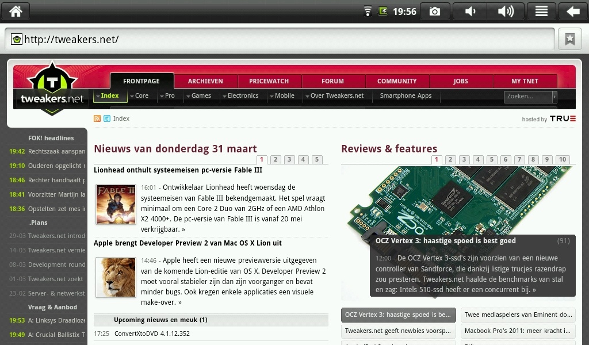589x345 pixels.
Task: Open the lion thumbnail for Mac OS X
Action: click(116, 277)
